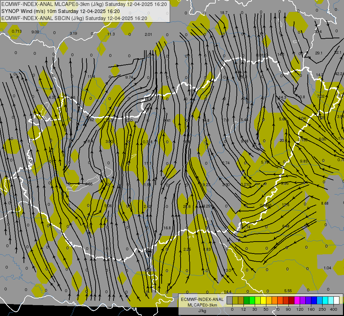The width and height of the screenshot is (344, 316).
Task: Click the map value 1.04
Action: 327,268
